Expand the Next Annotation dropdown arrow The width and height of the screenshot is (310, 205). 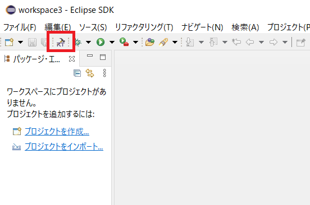click(201, 42)
